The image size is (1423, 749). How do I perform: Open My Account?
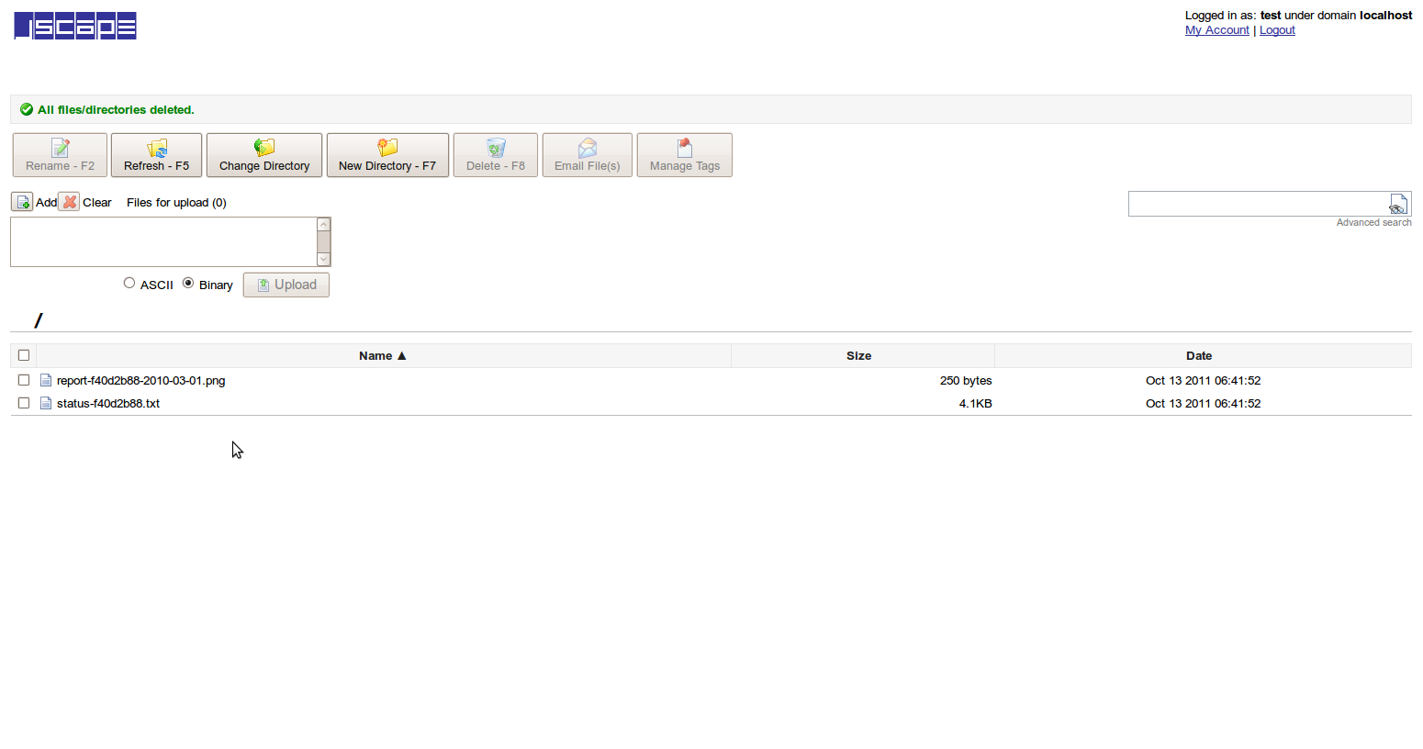pos(1216,29)
